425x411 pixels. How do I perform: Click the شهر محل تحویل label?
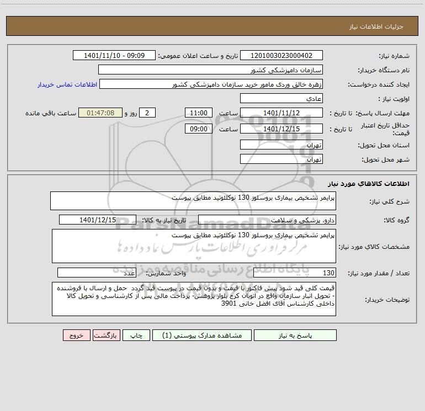(x=386, y=159)
